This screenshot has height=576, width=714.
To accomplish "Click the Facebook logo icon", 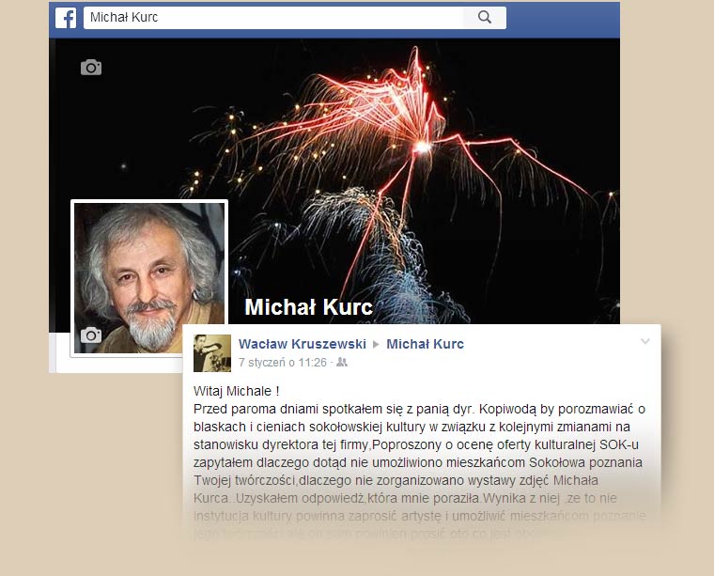I will click(x=66, y=18).
